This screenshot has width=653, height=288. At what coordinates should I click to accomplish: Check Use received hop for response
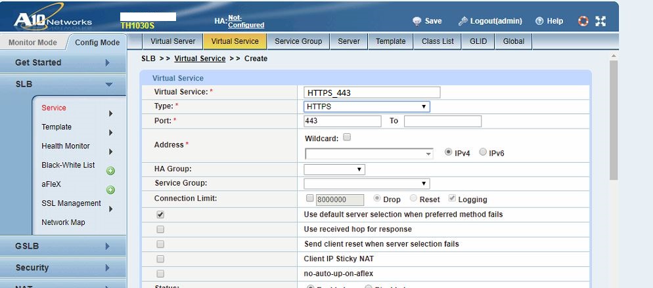[160, 230]
